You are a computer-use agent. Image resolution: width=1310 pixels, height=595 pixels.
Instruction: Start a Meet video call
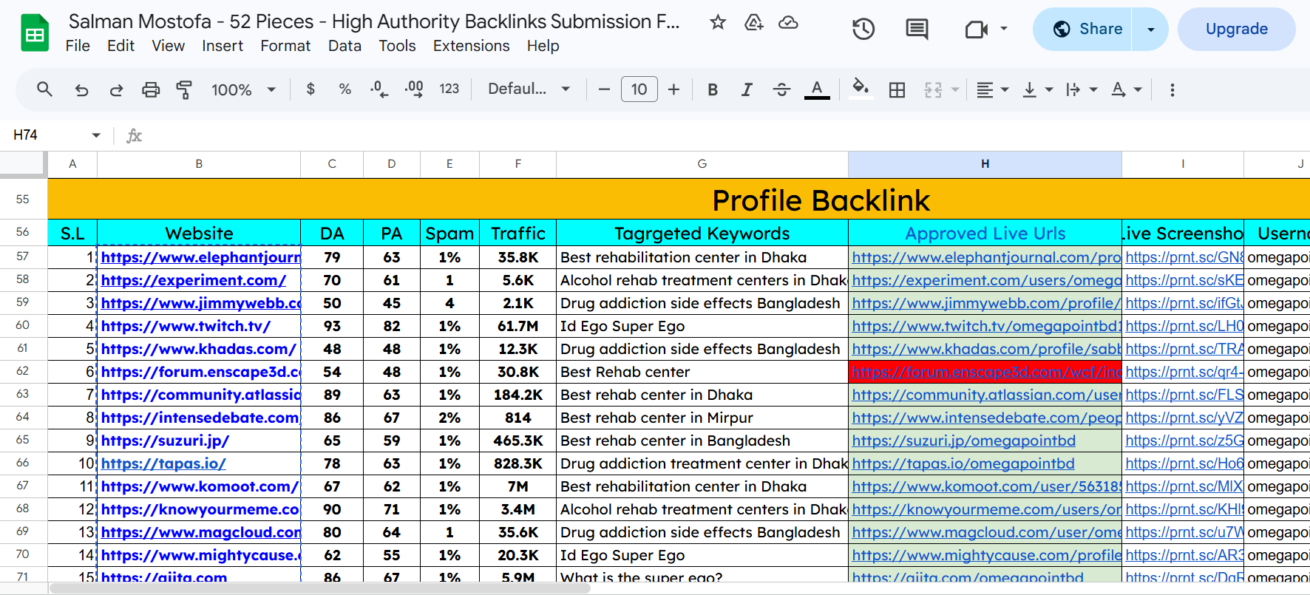[977, 30]
